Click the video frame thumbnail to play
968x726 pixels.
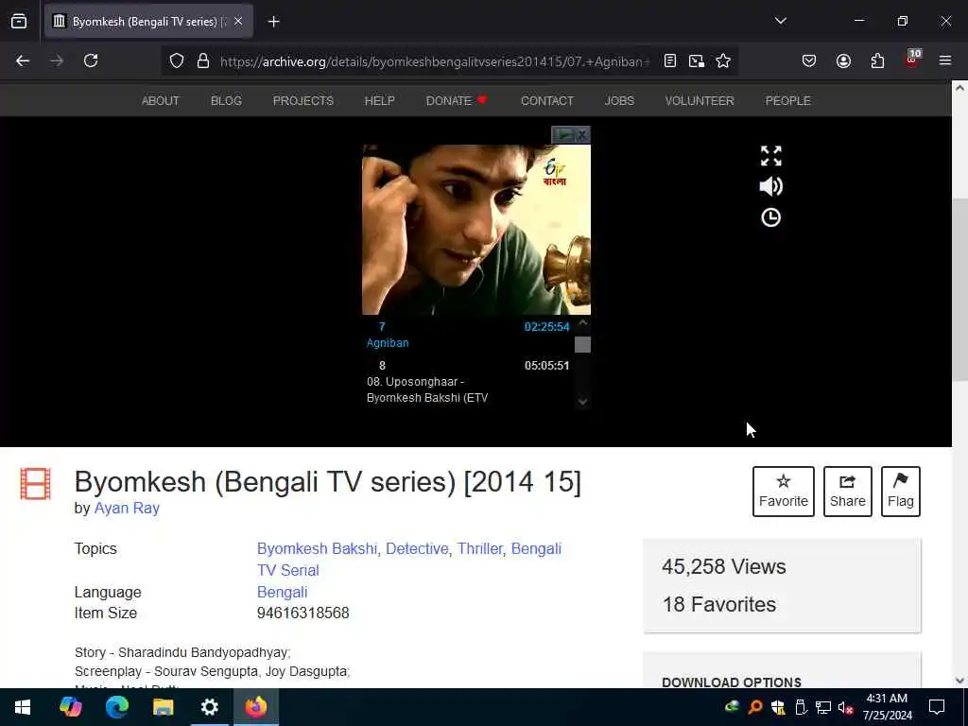476,230
